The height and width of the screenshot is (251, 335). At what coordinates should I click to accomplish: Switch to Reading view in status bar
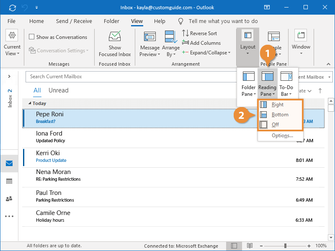coord(250,246)
